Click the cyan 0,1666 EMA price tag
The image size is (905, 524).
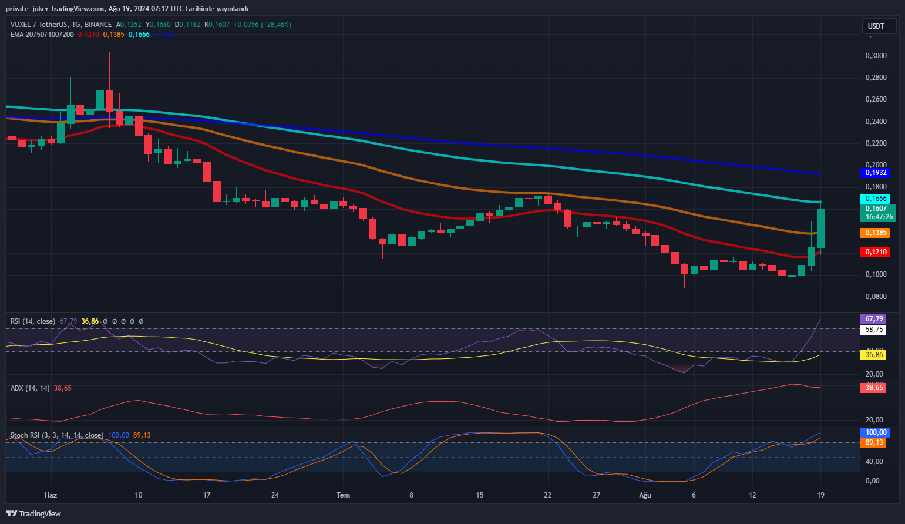coord(874,199)
